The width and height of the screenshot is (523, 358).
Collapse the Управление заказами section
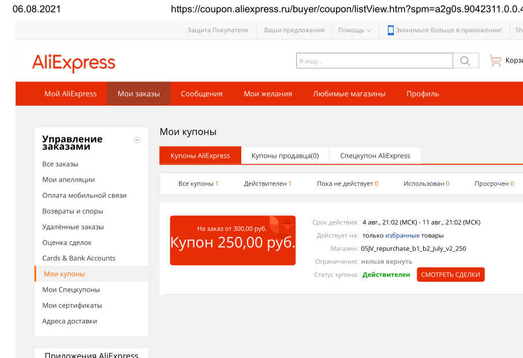coord(137,140)
